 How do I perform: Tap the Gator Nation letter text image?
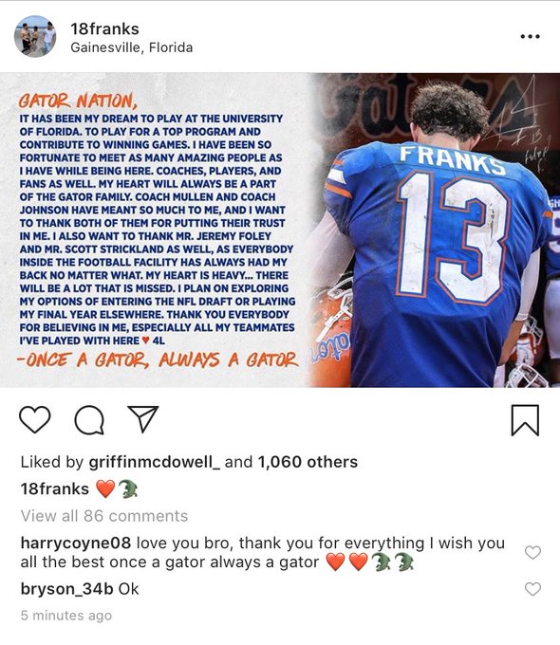[x=157, y=230]
